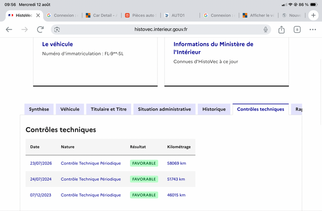The width and height of the screenshot is (322, 211).
Task: Click the Numéro d'immatriculation FL-9**-SL text
Action: [x=83, y=54]
